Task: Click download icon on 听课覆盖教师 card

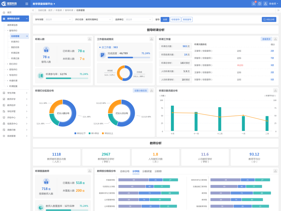Action: coord(90,171)
